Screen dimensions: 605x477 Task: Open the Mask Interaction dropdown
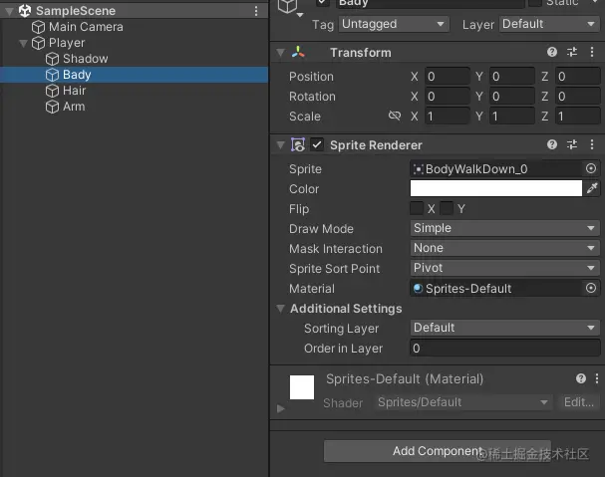tap(504, 248)
